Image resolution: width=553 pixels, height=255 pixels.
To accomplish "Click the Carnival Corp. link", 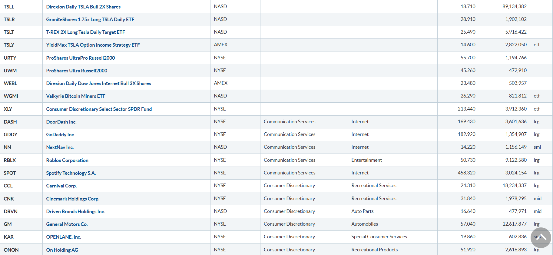I will 61,186.
